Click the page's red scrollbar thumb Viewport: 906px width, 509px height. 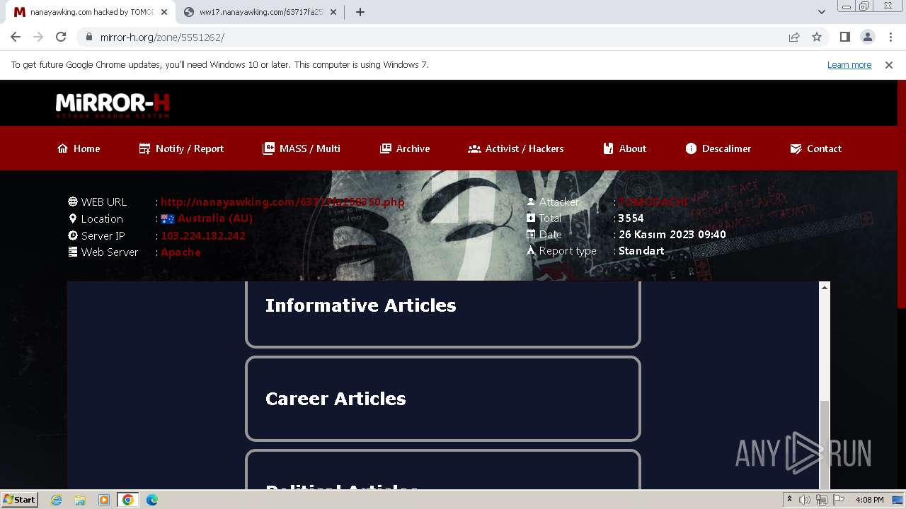tap(902, 194)
